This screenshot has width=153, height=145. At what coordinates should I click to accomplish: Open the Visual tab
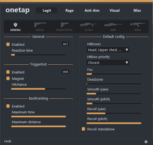114,10
